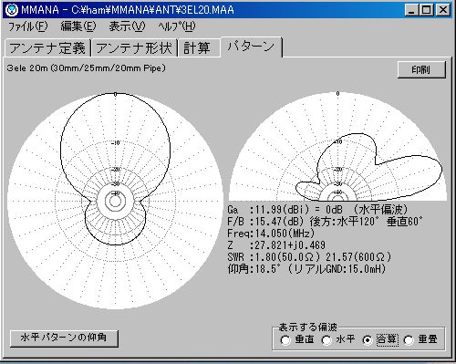Click the vertical elevation pattern plot
The image size is (456, 364).
pyautogui.click(x=337, y=147)
